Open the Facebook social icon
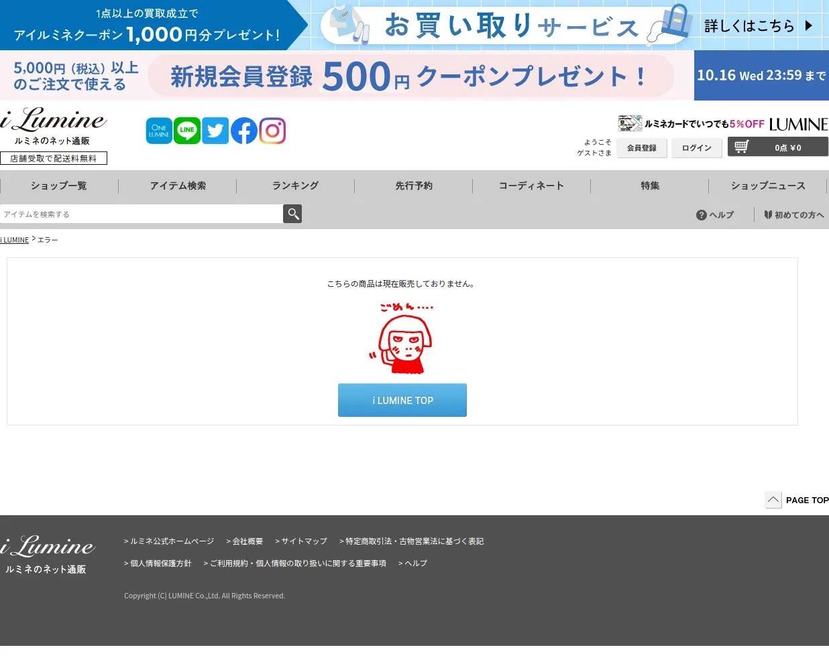The image size is (829, 670). click(x=244, y=131)
